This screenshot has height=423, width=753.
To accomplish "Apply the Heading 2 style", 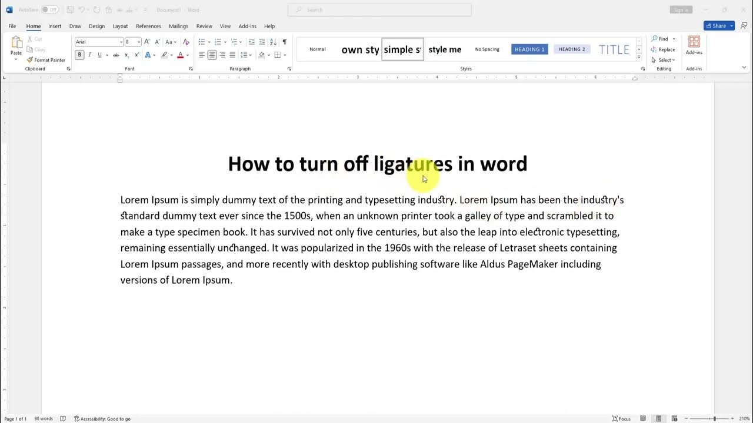I will (572, 49).
